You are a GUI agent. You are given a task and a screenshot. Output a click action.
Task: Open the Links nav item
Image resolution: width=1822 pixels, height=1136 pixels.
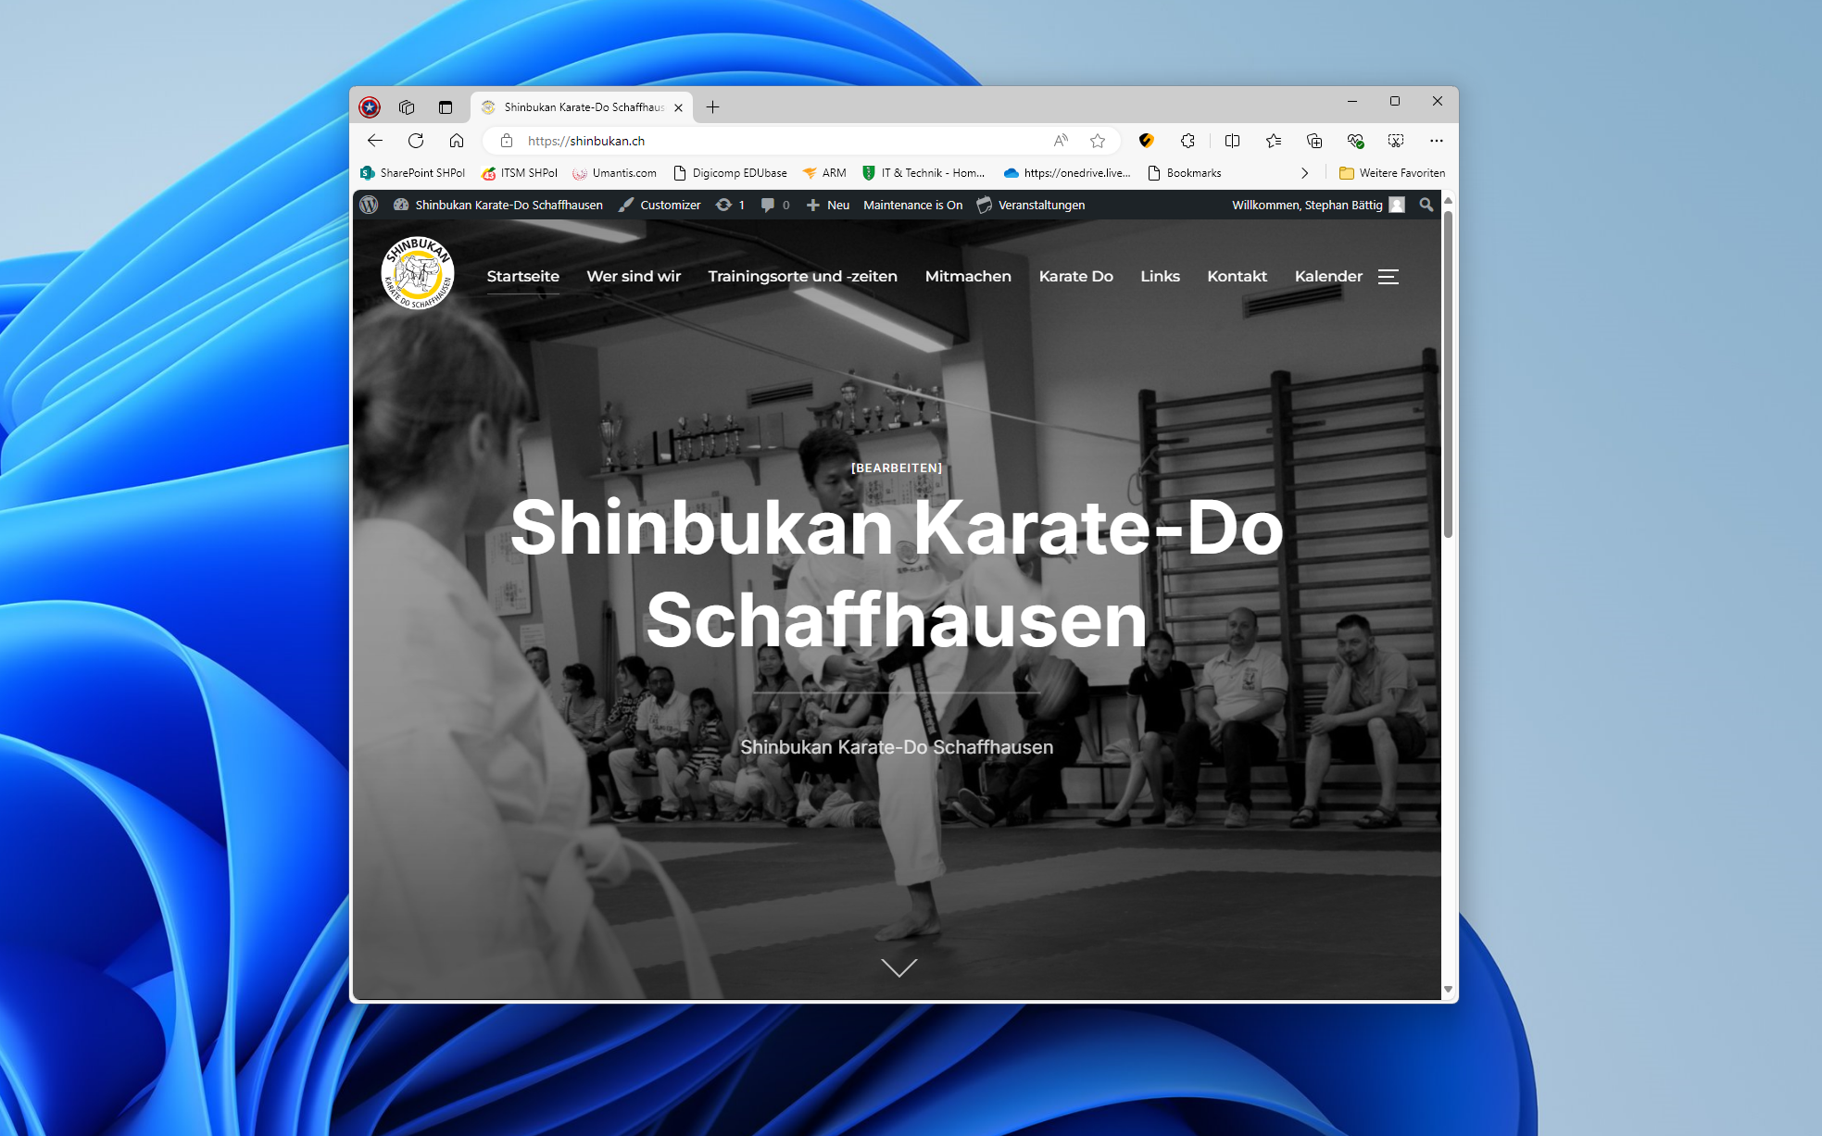pos(1160,276)
